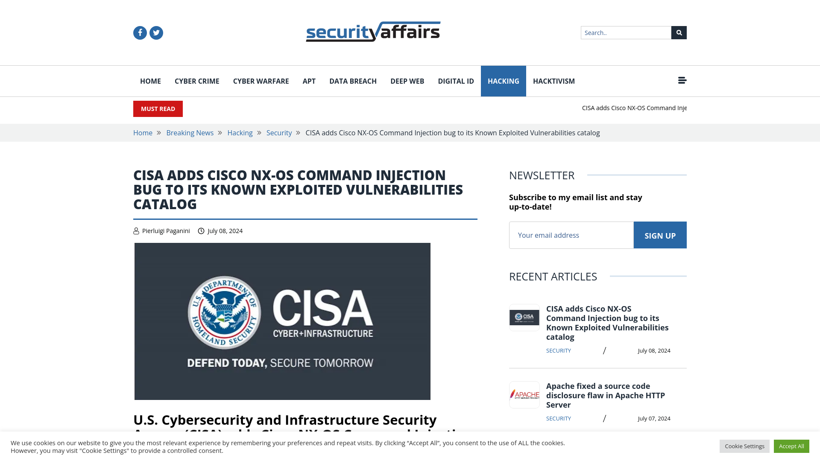Click the Security Affairs home logo
The image size is (820, 461).
click(373, 32)
